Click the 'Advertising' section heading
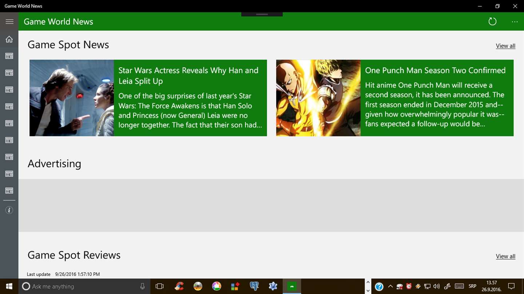This screenshot has width=524, height=294. 54,164
